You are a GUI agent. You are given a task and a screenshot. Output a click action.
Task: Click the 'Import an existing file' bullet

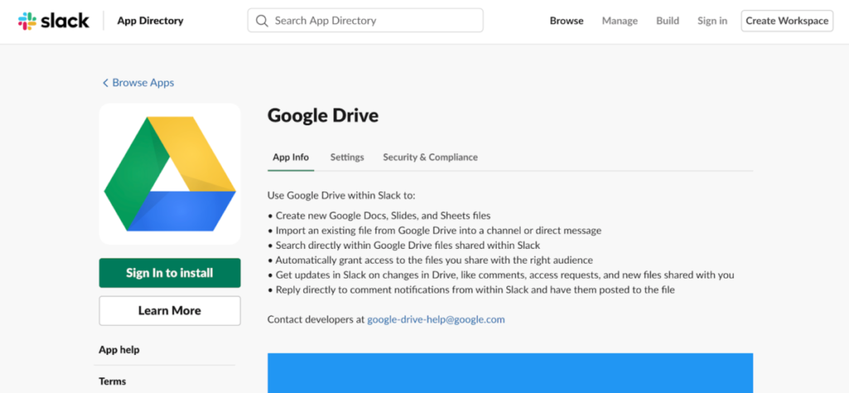[x=434, y=230]
